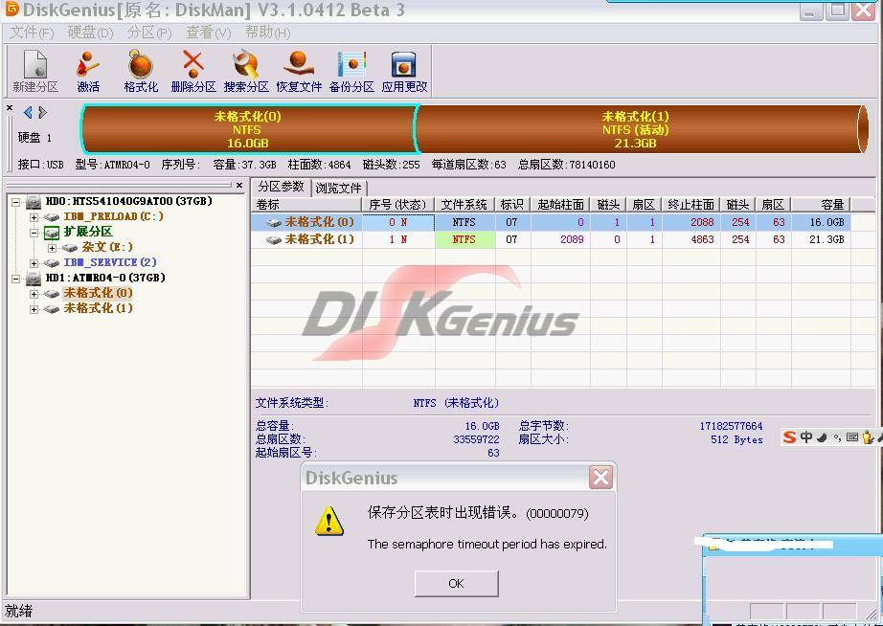Click the 搜索分区 search partition icon
This screenshot has width=883, height=626.
pos(246,71)
